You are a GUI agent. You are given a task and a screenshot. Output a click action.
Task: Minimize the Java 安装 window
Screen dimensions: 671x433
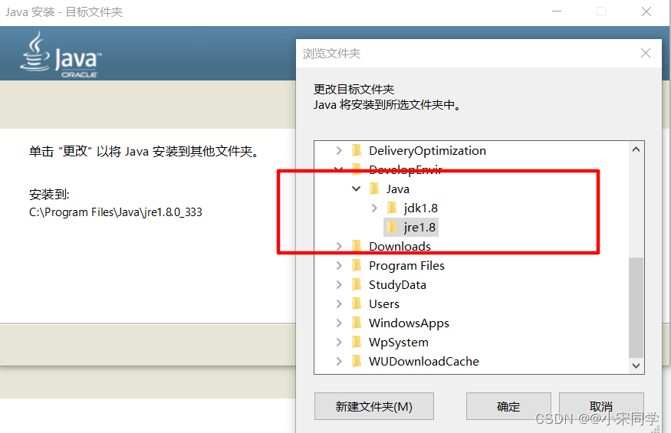pos(556,11)
